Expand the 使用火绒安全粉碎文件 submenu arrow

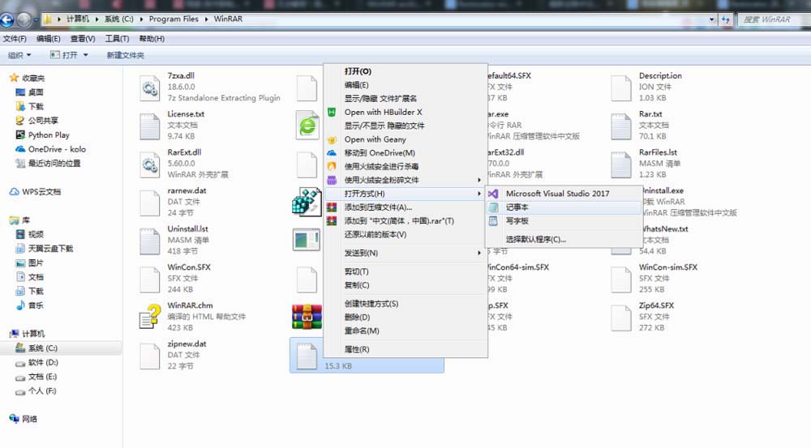[479, 180]
